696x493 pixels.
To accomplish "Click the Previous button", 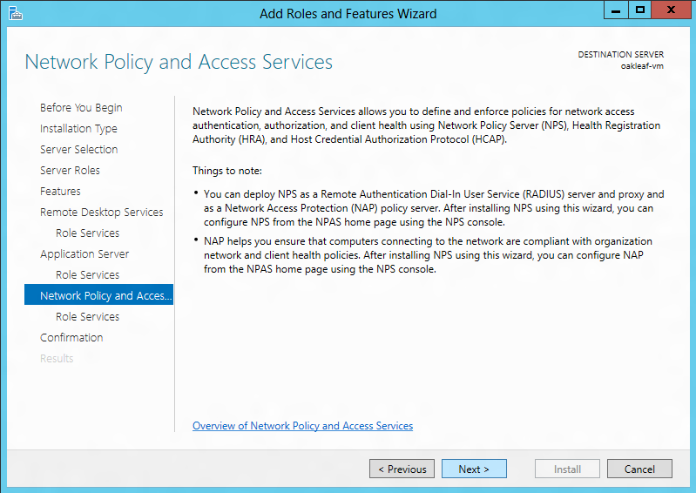I will coord(402,469).
